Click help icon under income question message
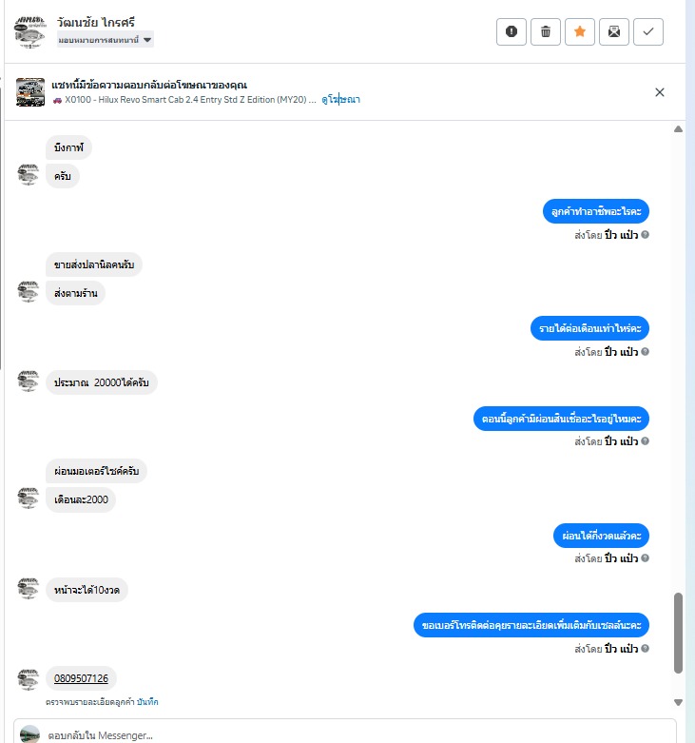695x743 pixels. tap(645, 352)
